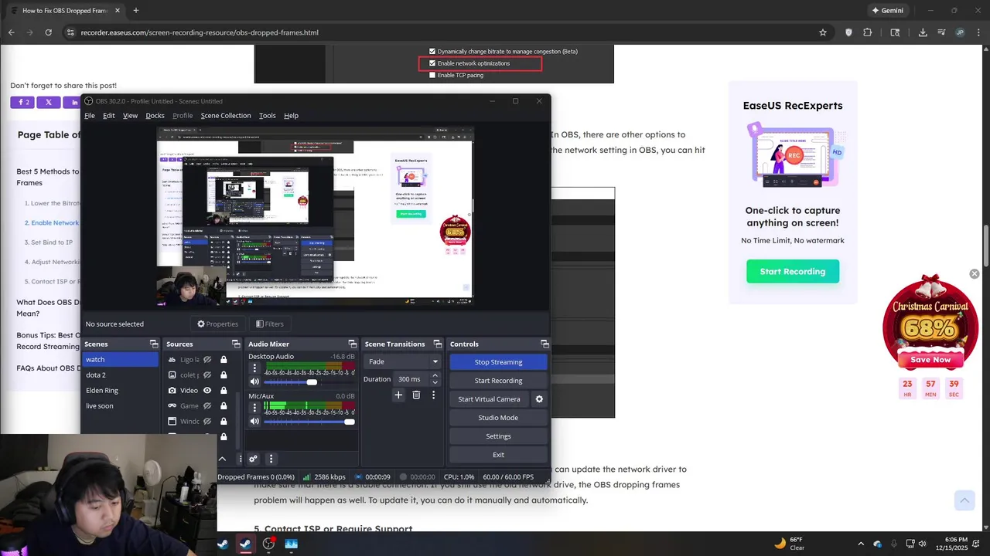The width and height of the screenshot is (990, 556).
Task: Move selected source up with the arrow
Action: [x=222, y=459]
